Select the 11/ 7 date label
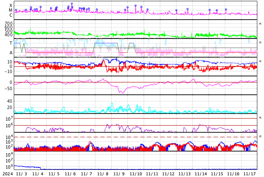Image resolution: width=264 pixels, height=177 pixels. tap(86, 174)
